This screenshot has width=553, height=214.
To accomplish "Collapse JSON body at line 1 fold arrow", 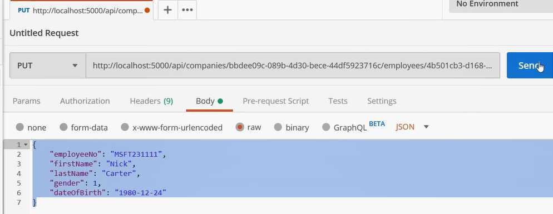I will (x=26, y=145).
